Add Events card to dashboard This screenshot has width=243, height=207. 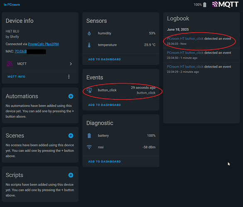point(104,105)
